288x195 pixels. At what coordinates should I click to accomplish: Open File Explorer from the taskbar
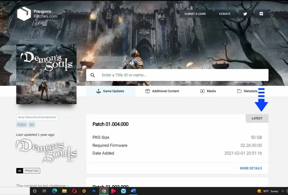point(64,191)
